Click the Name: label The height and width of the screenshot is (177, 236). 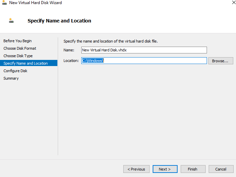(x=69, y=50)
